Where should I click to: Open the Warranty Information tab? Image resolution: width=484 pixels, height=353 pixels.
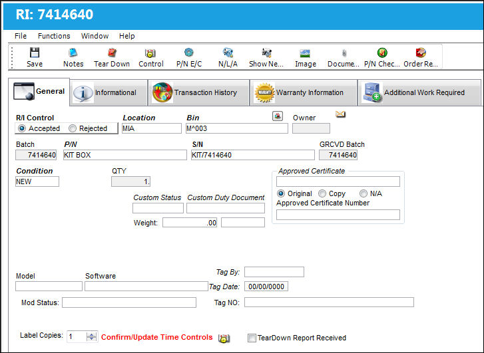click(x=304, y=92)
